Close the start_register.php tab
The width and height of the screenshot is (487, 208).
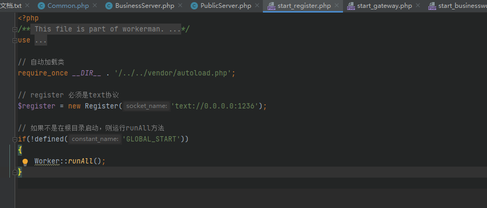[337, 5]
